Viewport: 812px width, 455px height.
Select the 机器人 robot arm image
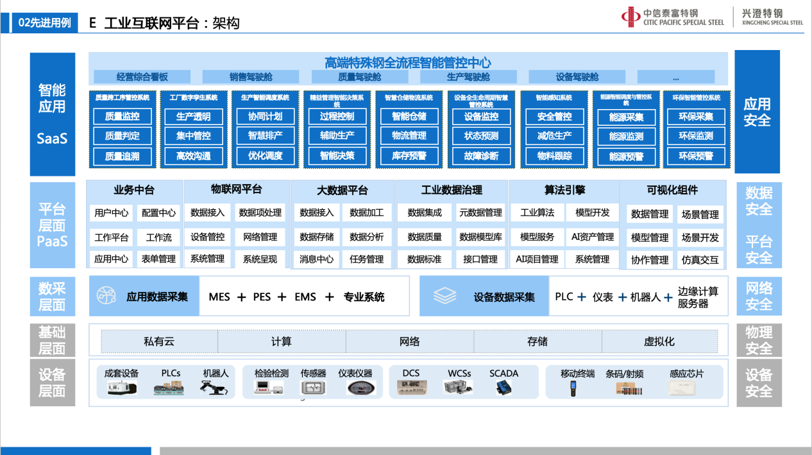[x=214, y=388]
